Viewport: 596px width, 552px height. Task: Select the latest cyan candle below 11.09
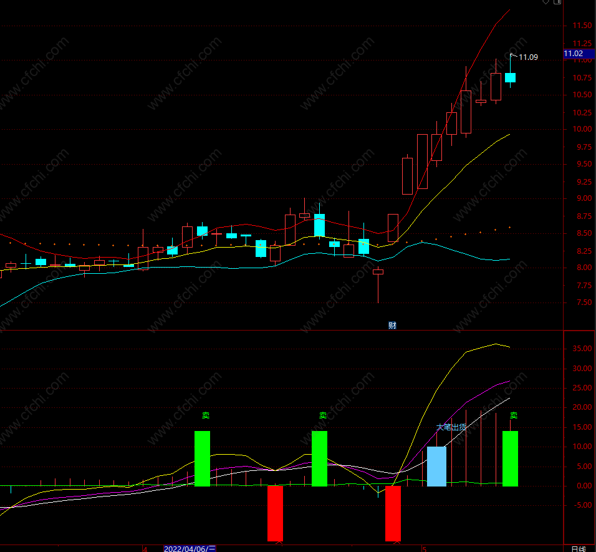pyautogui.click(x=510, y=77)
